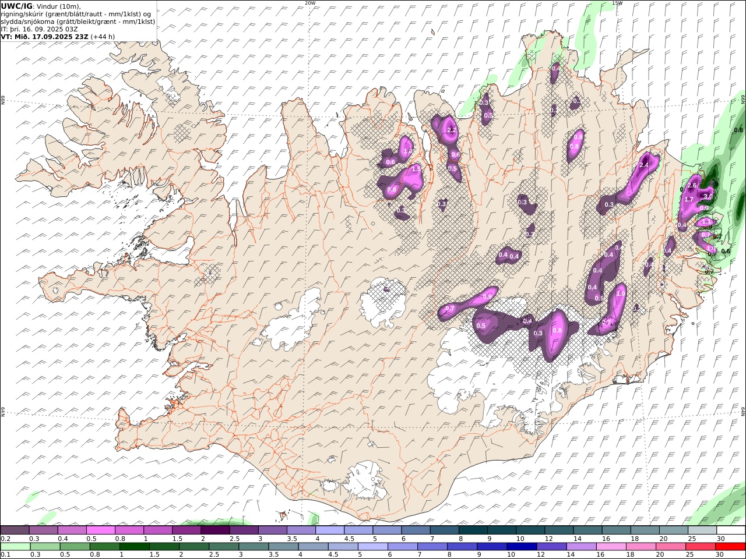Click the 2.4 snowfall value on the map

click(x=644, y=165)
